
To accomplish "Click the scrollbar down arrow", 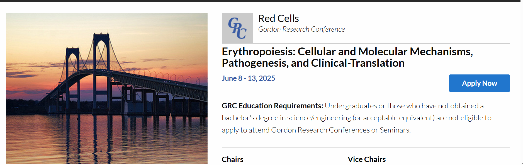I will coord(522,163).
